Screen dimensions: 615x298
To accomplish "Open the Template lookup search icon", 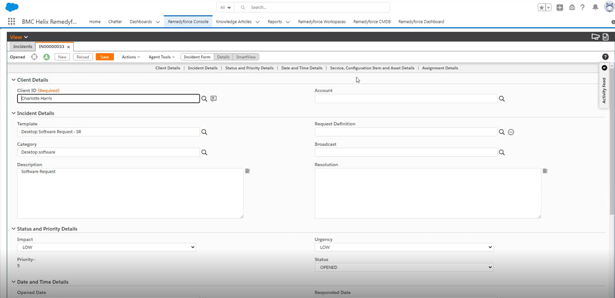I will click(x=204, y=132).
